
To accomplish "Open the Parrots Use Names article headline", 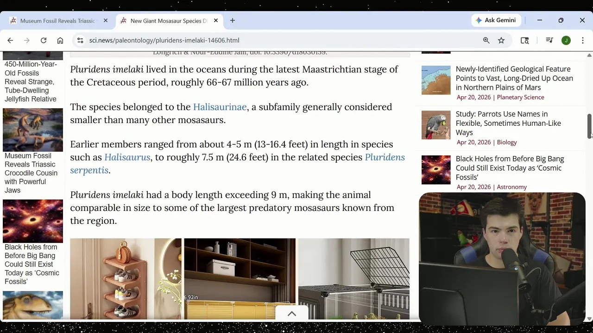I will click(508, 123).
